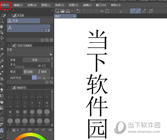Viewport: 167px width, 140px height.
Task: Open the sub tool panel hamburger menu
Action: [9, 15]
